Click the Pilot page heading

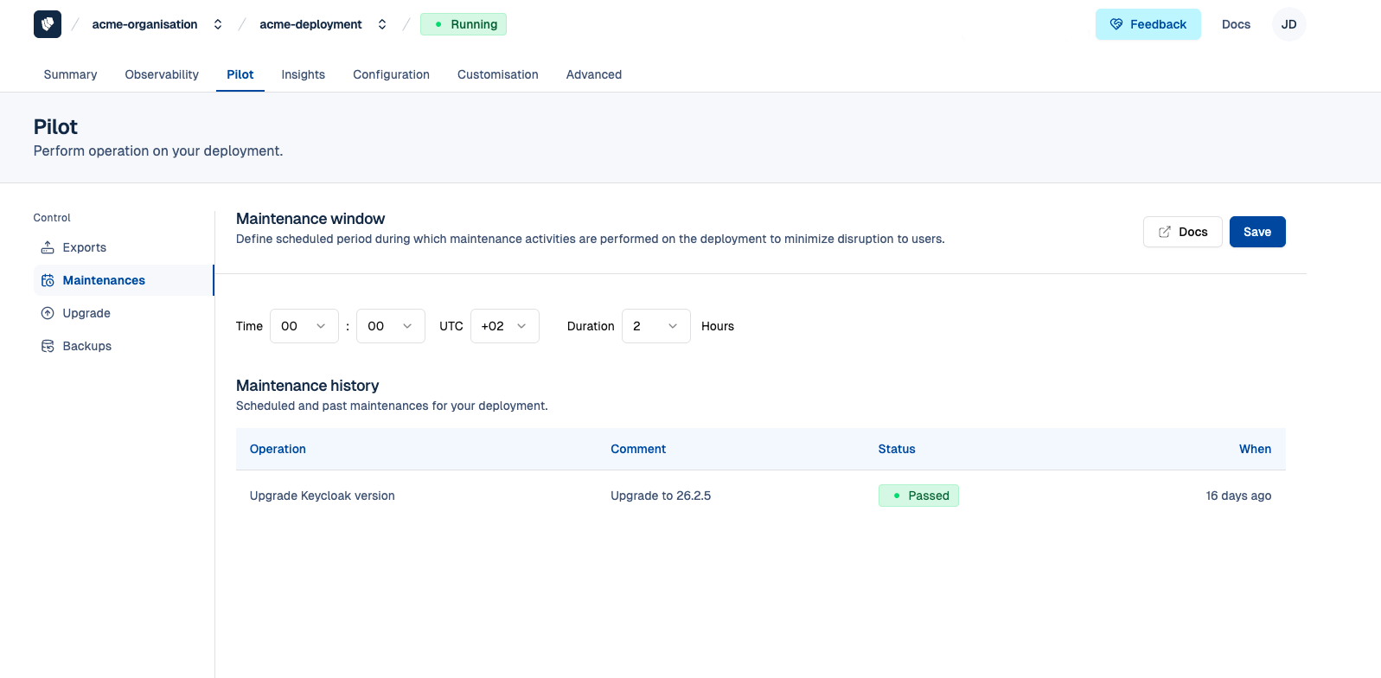55,127
